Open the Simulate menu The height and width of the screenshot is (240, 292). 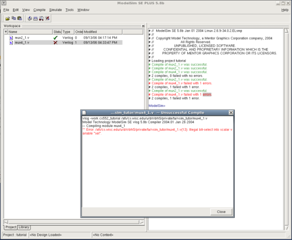(55, 10)
